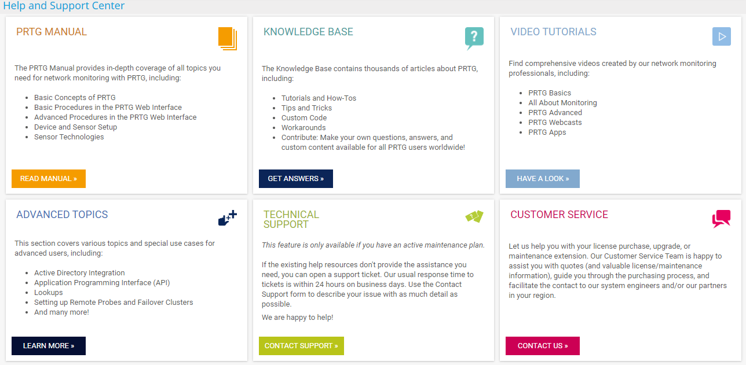The image size is (746, 365).
Task: Click the PRTG MANUAL heading
Action: (x=52, y=32)
